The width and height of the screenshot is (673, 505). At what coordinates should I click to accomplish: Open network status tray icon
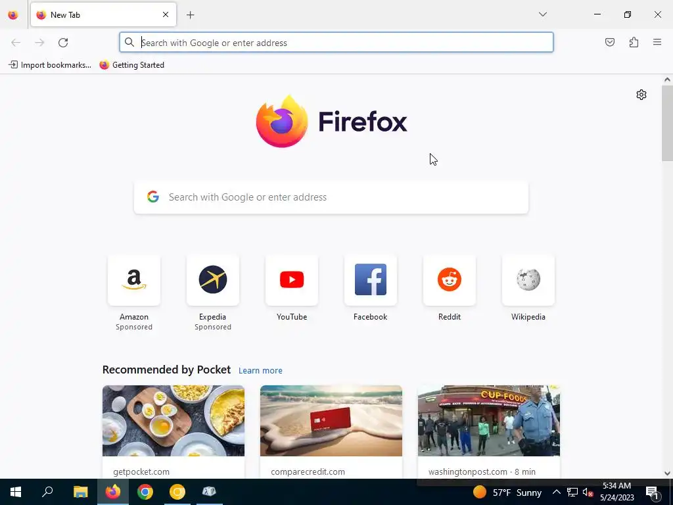pyautogui.click(x=572, y=492)
